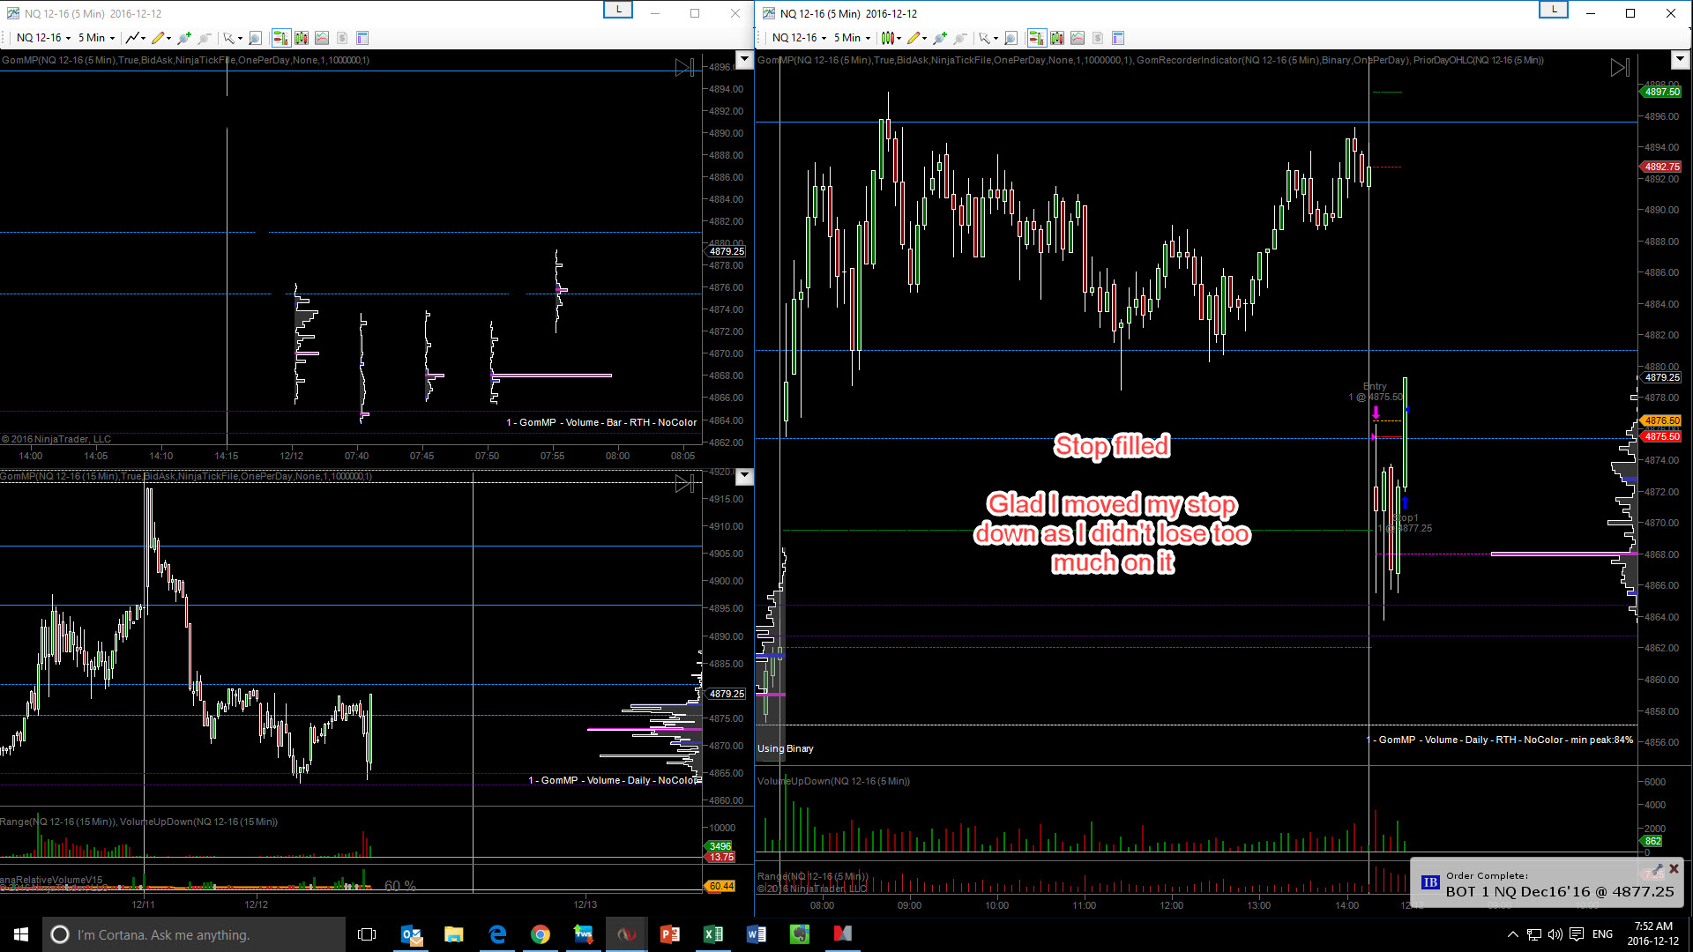This screenshot has height=952, width=1693.
Task: Open Indicators icon in right window toolbar
Action: 1078,38
